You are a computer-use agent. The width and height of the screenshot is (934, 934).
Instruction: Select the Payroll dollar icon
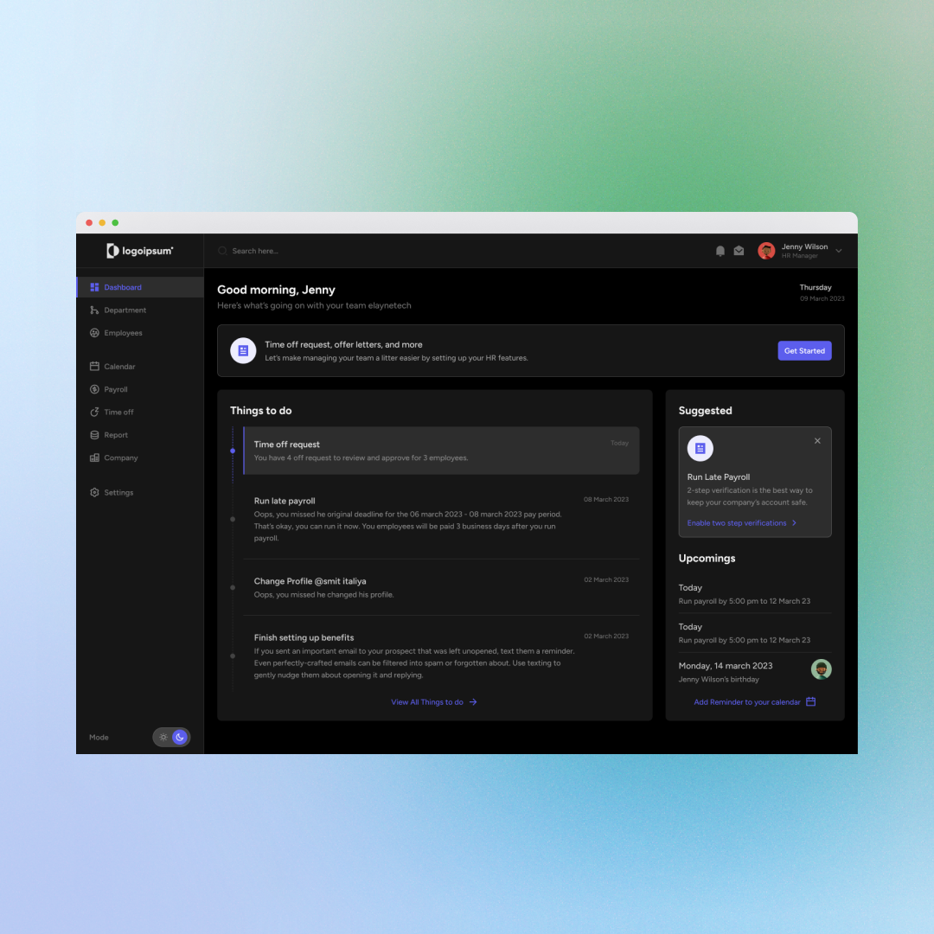pos(95,389)
